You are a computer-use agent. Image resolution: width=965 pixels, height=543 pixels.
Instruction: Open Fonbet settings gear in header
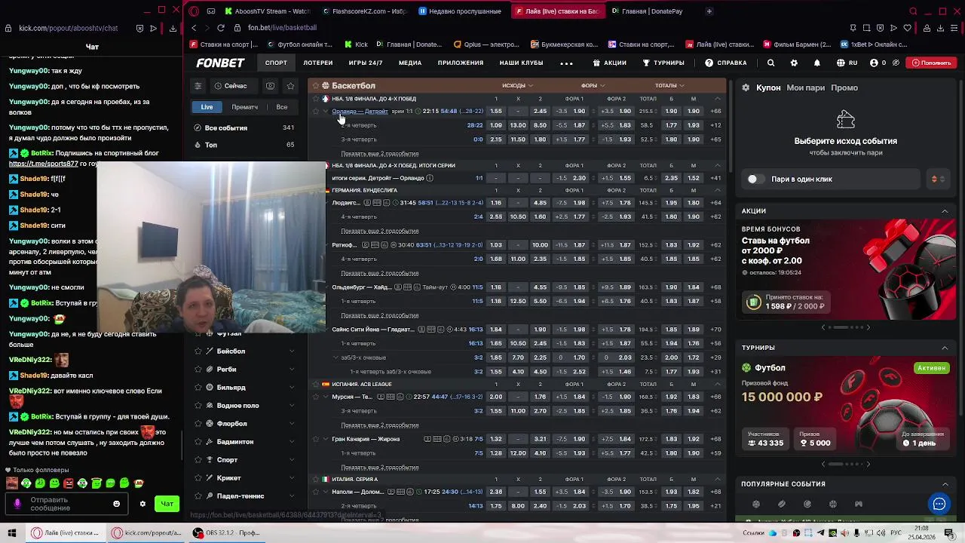pos(794,63)
